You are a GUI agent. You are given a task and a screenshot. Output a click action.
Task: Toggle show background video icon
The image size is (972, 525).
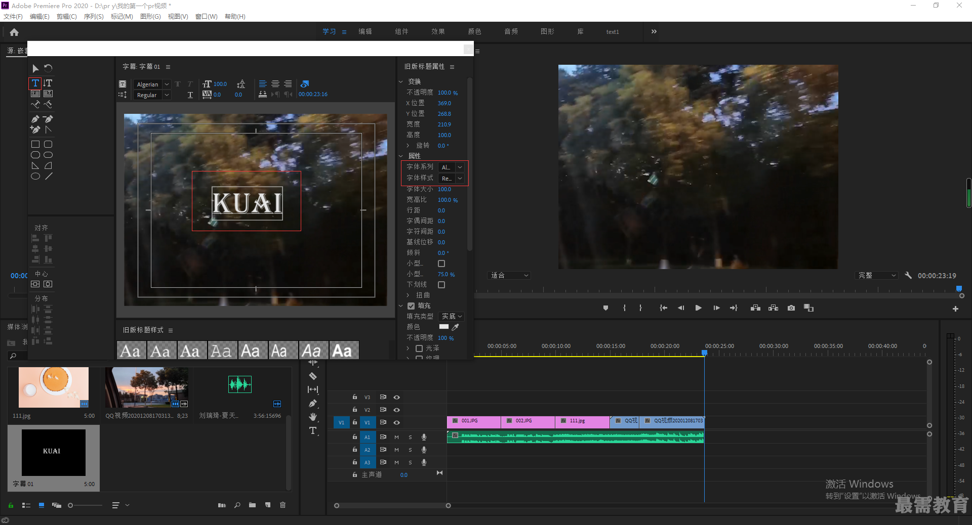click(304, 84)
